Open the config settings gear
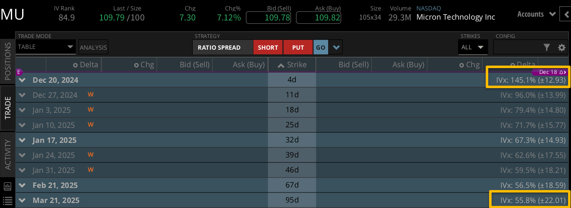This screenshot has height=208, width=571. tap(561, 48)
